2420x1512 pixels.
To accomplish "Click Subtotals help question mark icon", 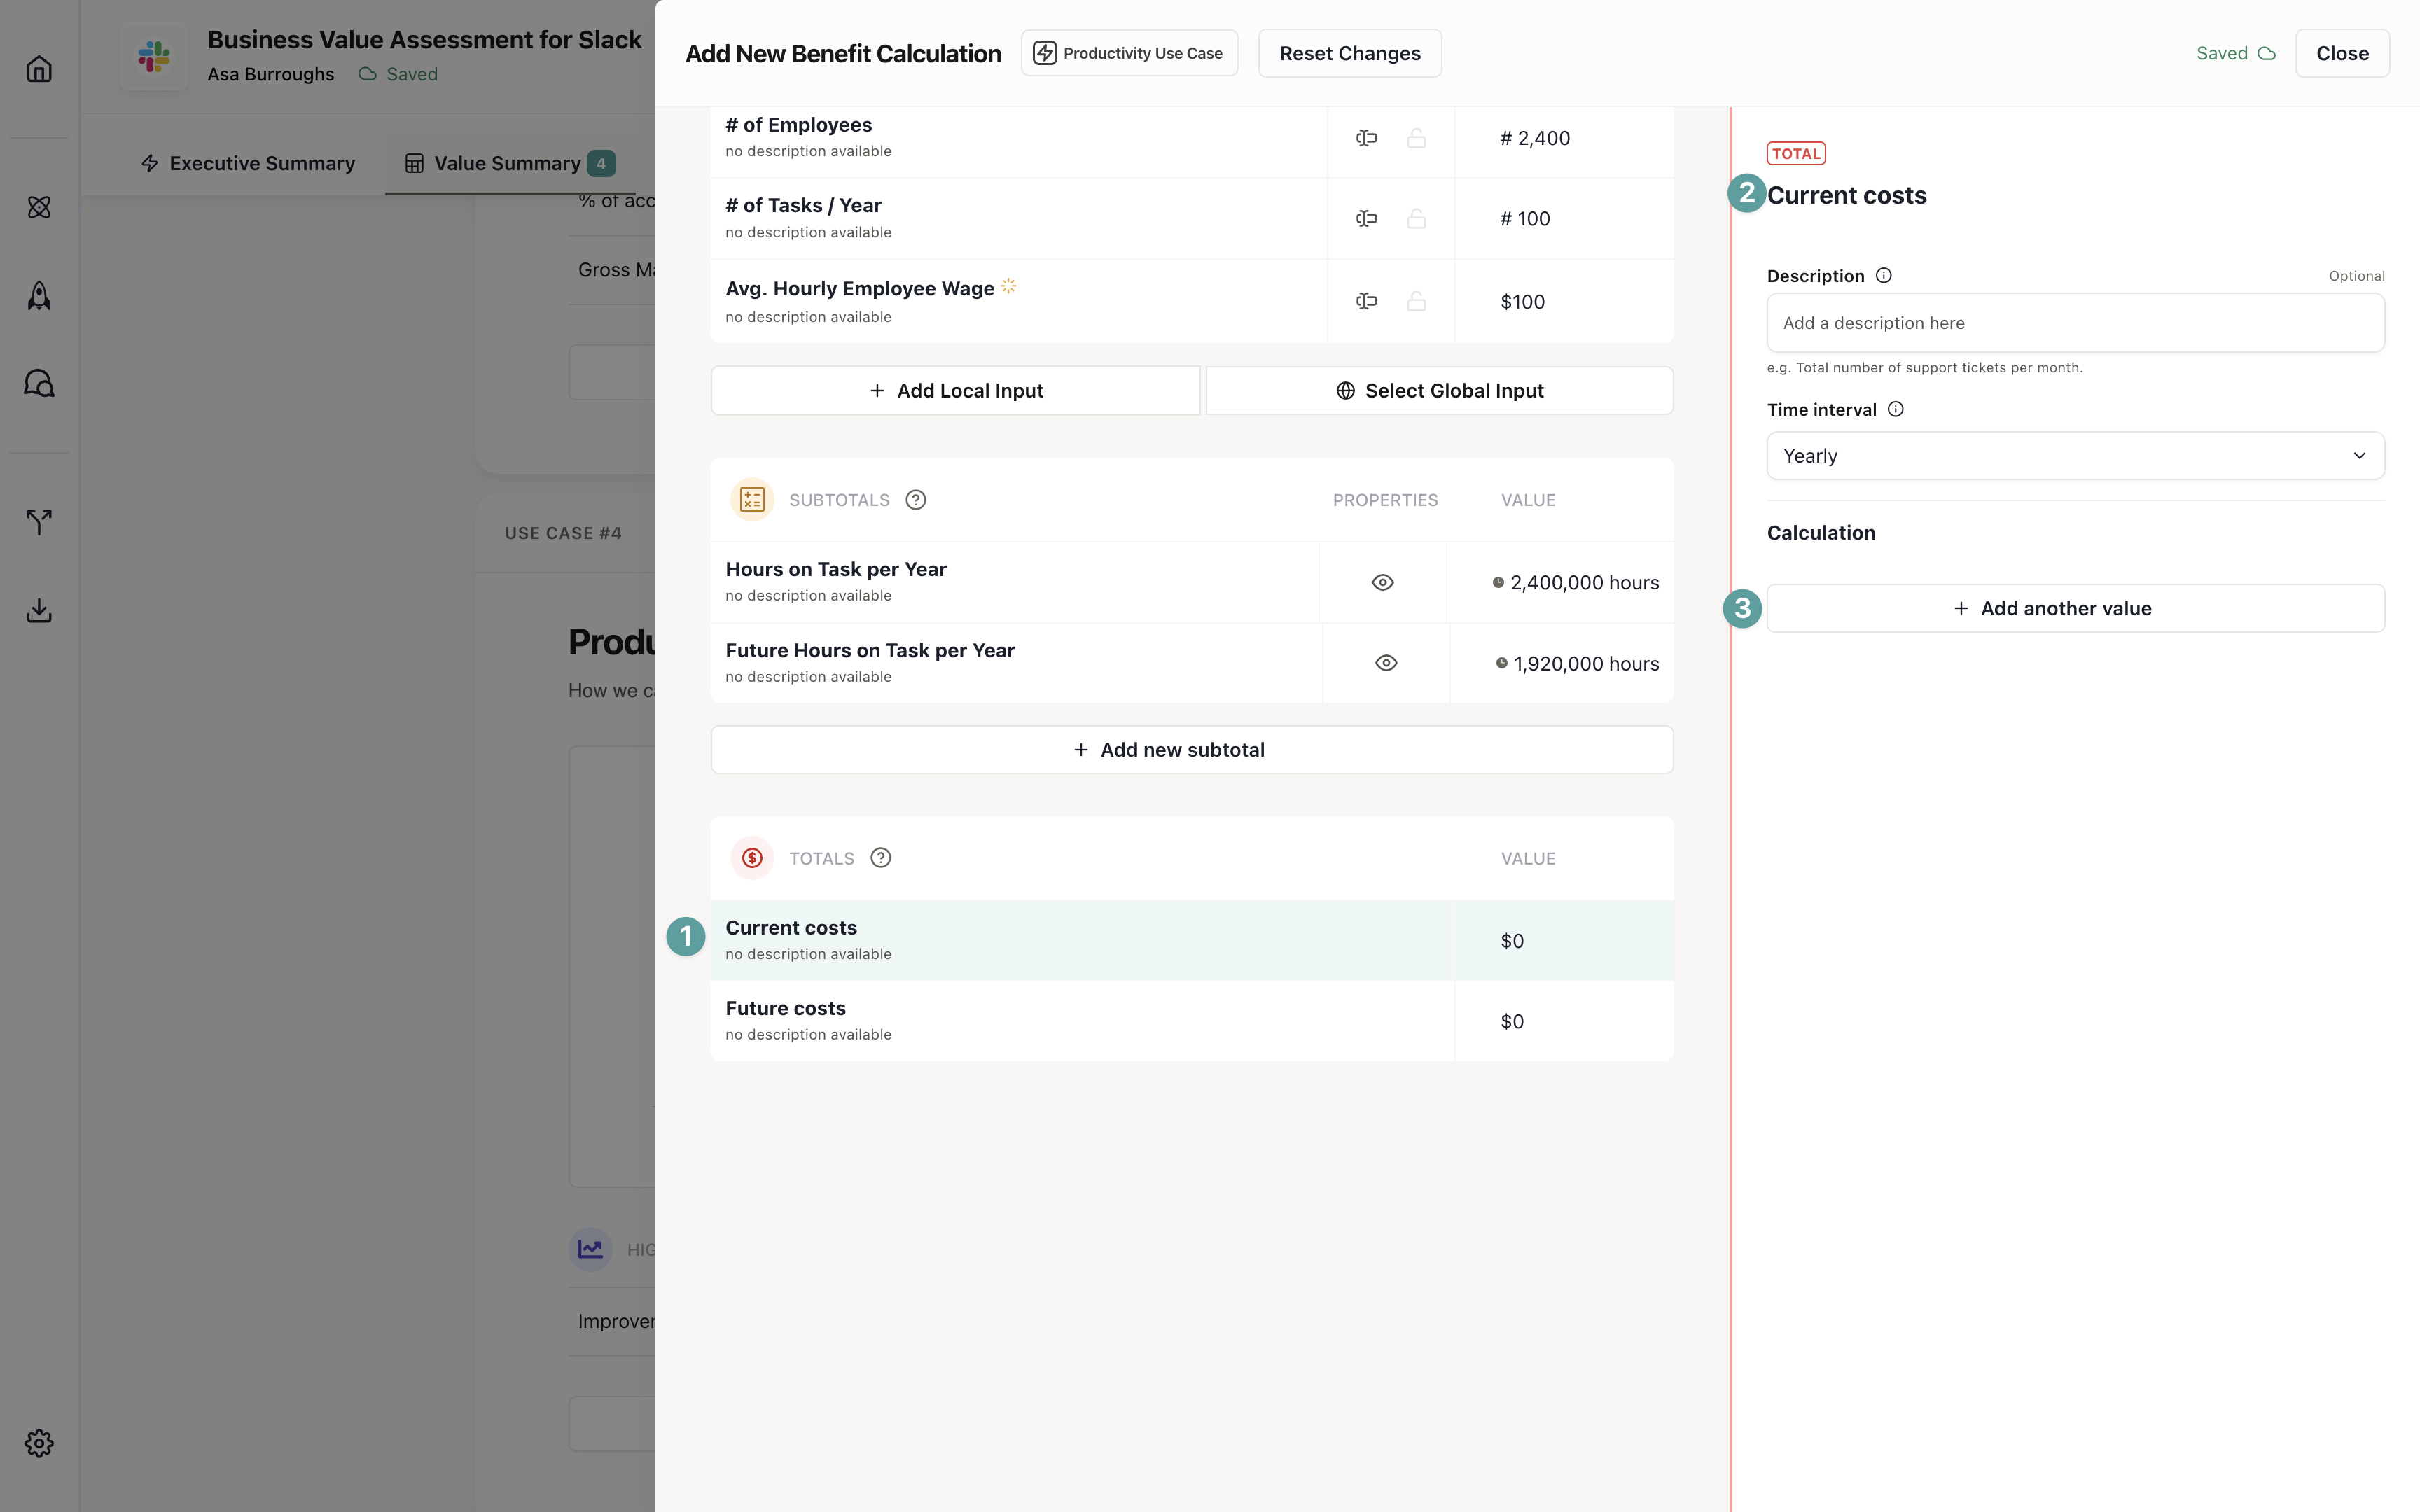I will (915, 500).
